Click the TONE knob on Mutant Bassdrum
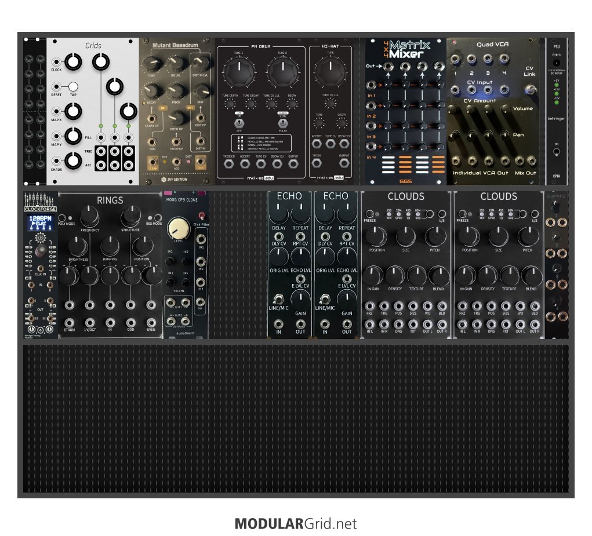The height and width of the screenshot is (536, 592). click(152, 64)
